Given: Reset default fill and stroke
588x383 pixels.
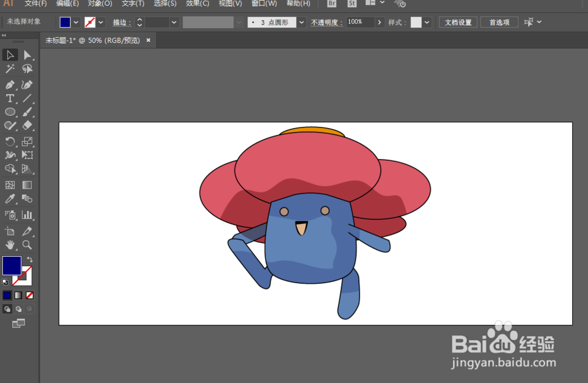Looking at the screenshot, I should click(x=5, y=282).
